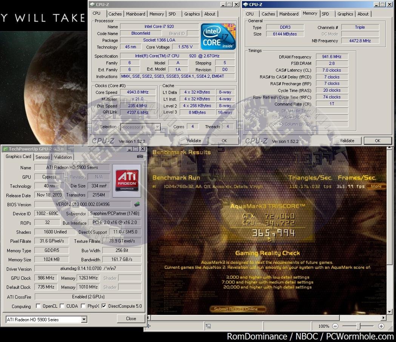Click the GPU Clock 986 MHz field
The height and width of the screenshot is (342, 396).
point(46,278)
